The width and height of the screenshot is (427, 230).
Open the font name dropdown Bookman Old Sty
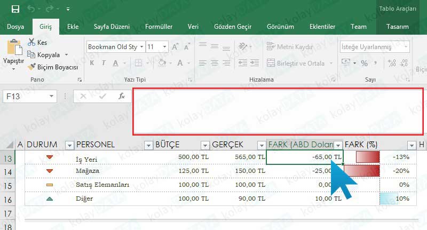[x=141, y=47]
